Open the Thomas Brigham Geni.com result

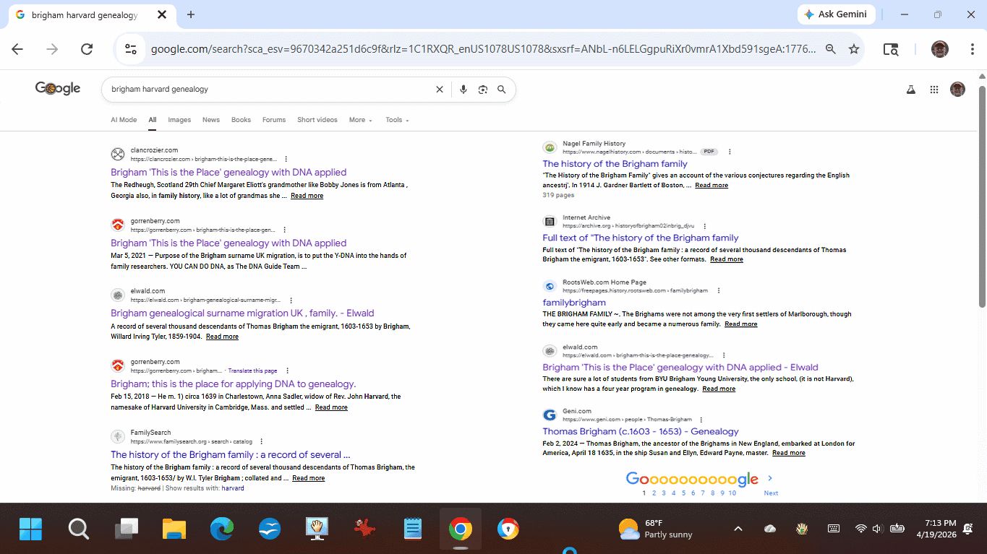tap(641, 431)
